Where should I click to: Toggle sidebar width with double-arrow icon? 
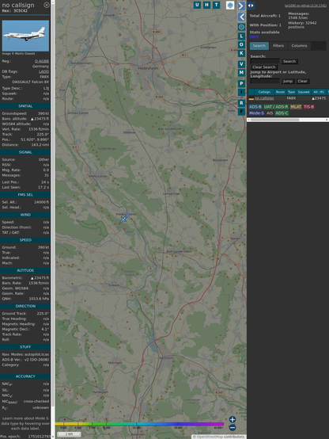tap(251, 6)
